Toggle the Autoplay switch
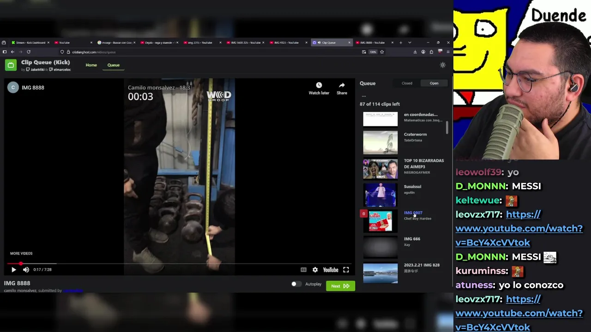This screenshot has width=591, height=332. coord(296,284)
